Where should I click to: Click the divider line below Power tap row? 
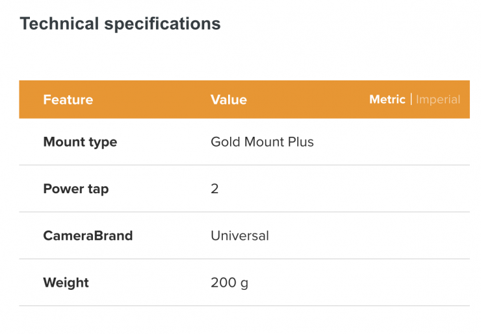pyautogui.click(x=244, y=212)
